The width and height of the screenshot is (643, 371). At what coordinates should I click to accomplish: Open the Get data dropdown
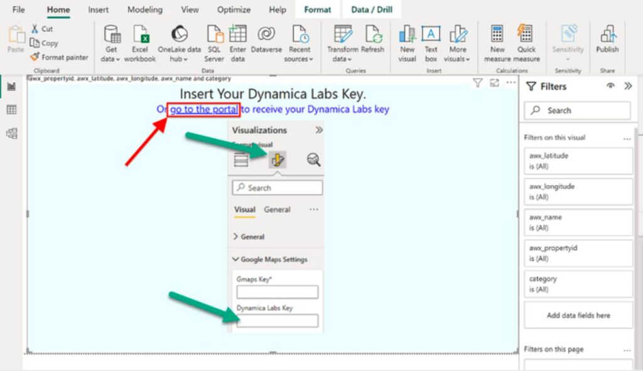pos(111,59)
